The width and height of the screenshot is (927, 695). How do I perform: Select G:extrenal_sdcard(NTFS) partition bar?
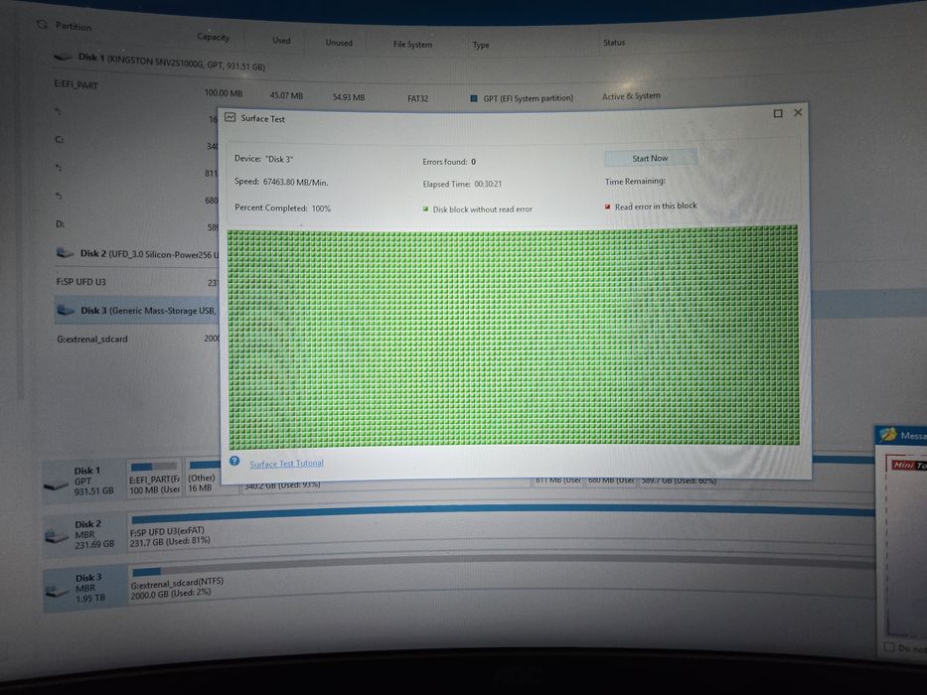pos(502,582)
